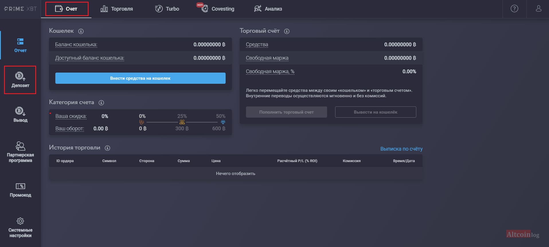Open the Промокод sidebar item

tap(20, 190)
